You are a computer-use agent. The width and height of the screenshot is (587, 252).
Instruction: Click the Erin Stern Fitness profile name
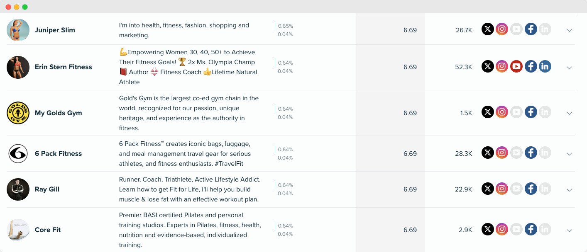pyautogui.click(x=63, y=67)
